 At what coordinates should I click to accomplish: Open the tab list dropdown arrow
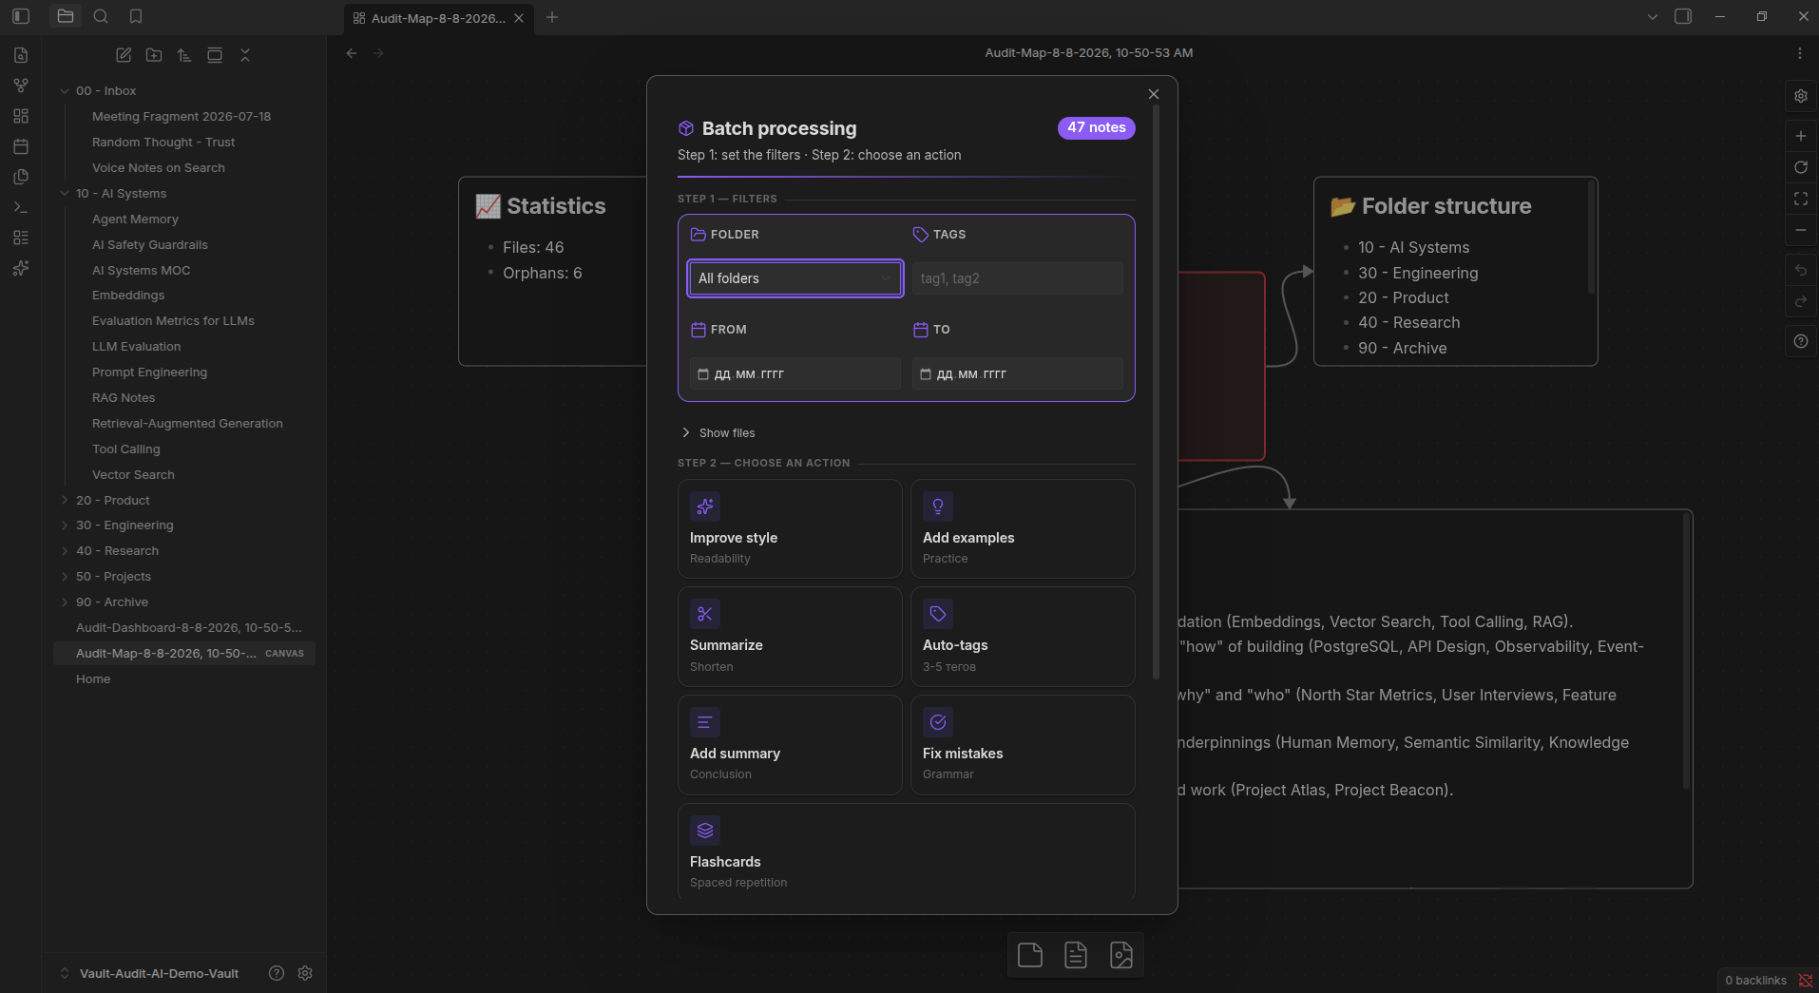tap(1653, 16)
